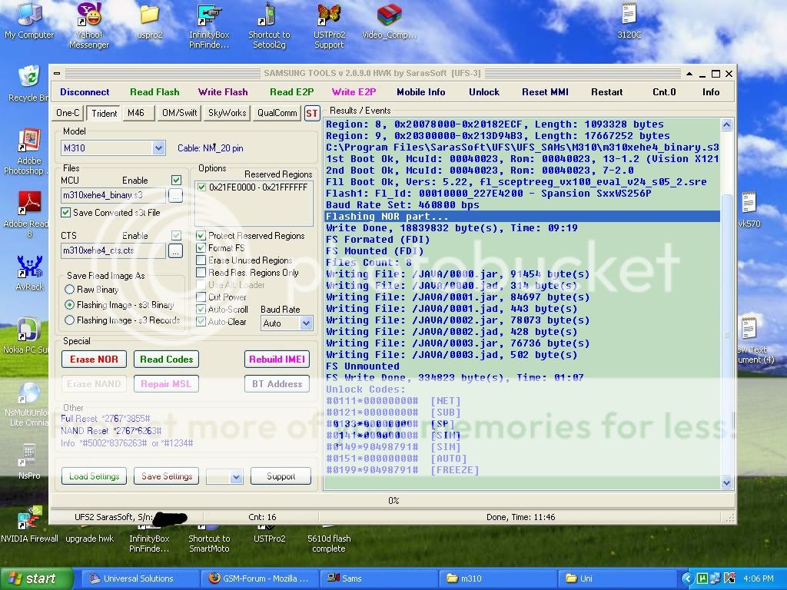Open the Model dropdown showing M310
The width and height of the screenshot is (787, 590).
pos(158,148)
